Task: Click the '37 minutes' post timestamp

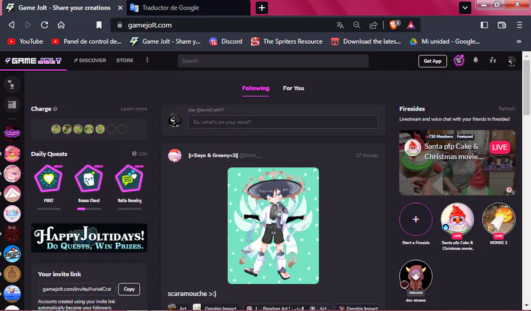Action: click(367, 156)
